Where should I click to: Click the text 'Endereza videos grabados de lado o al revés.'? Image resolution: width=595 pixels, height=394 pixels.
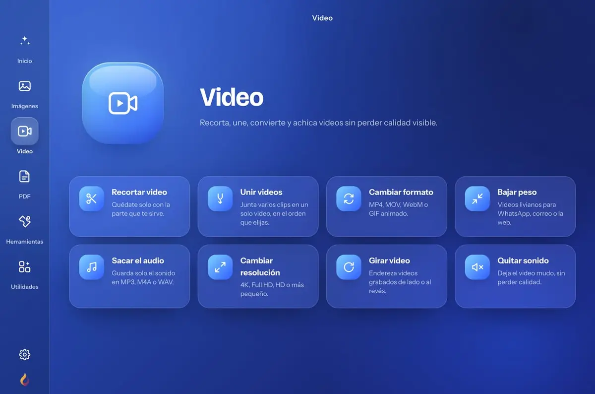point(400,282)
